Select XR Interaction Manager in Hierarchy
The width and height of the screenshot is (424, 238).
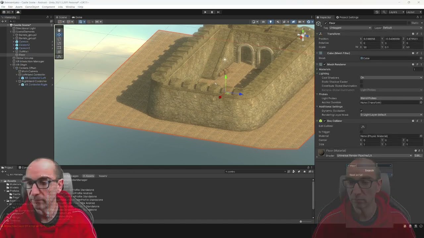point(30,61)
